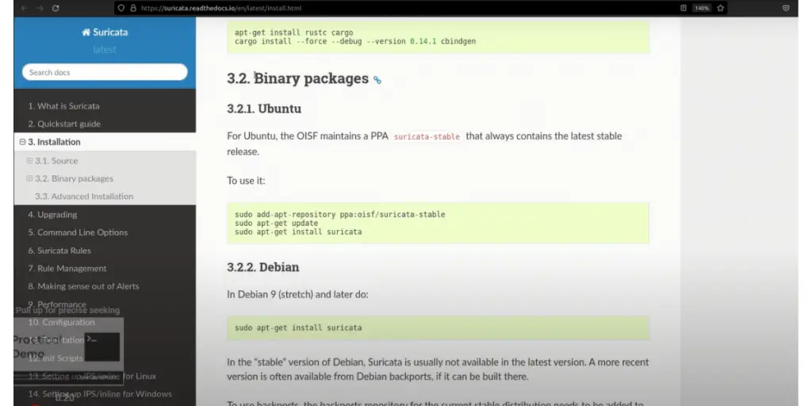This screenshot has width=812, height=406.
Task: Click the 'latest' version label under Suricata
Action: point(105,50)
